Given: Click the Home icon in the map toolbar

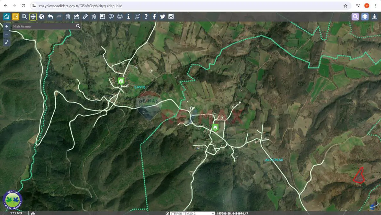Looking at the screenshot, I should pos(7,17).
